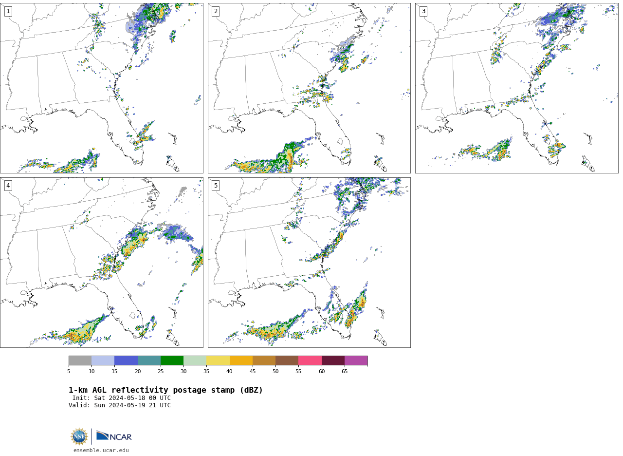The image size is (623, 456).
Task: Click the colorbar tick label '50'
Action: point(275,372)
